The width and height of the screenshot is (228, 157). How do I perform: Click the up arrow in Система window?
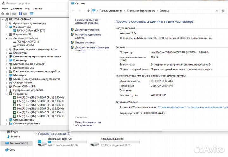point(88,11)
